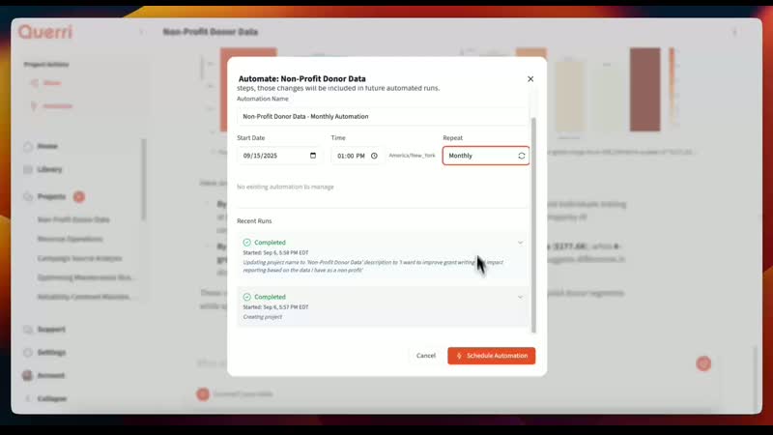Viewport: 773px width, 435px height.
Task: Expand the Completed run from 5:57 PM
Action: [520, 297]
